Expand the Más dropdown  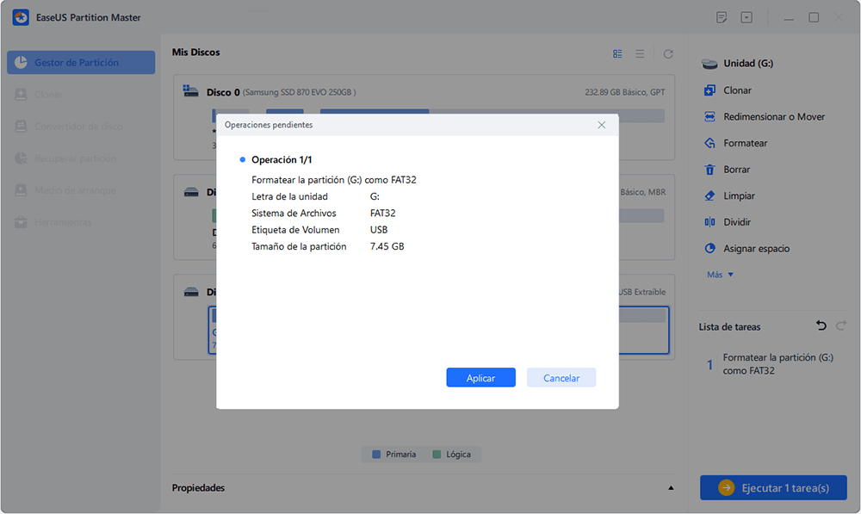click(720, 275)
